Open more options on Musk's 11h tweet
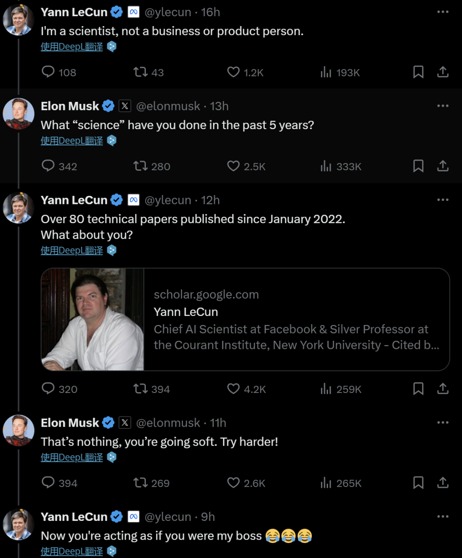This screenshot has height=558, width=462. [x=443, y=422]
